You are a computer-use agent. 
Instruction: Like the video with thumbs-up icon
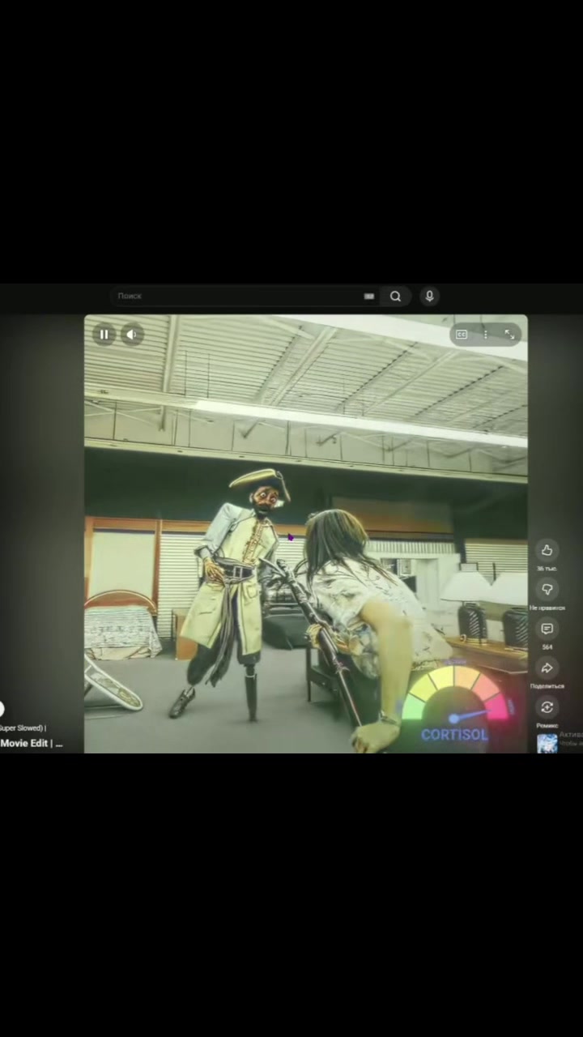tap(547, 551)
